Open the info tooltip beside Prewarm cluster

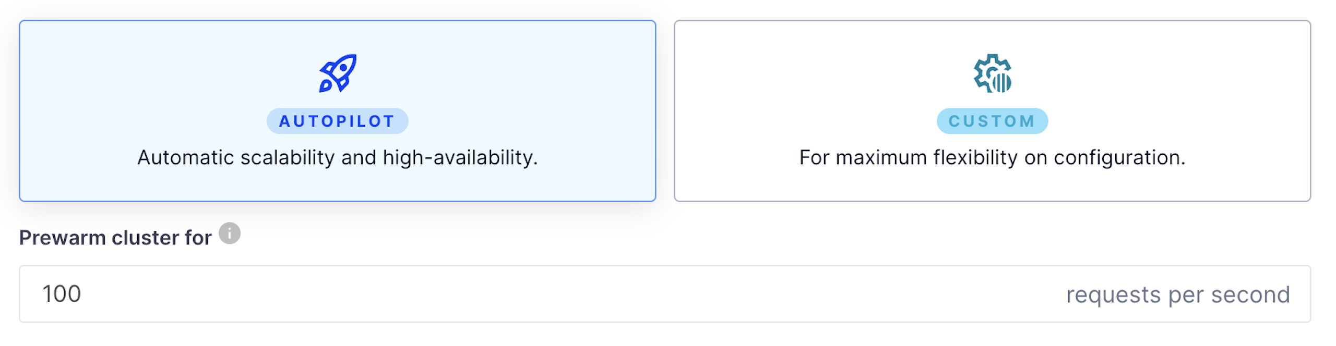point(230,233)
